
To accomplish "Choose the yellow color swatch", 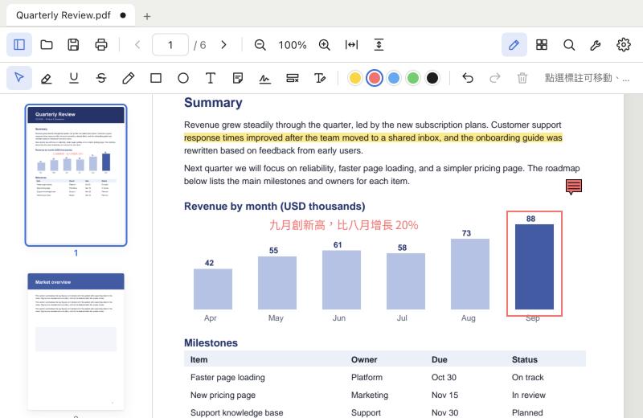I will [x=355, y=78].
